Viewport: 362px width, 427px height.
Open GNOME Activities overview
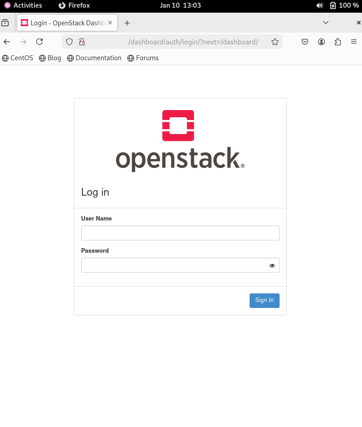click(x=24, y=5)
